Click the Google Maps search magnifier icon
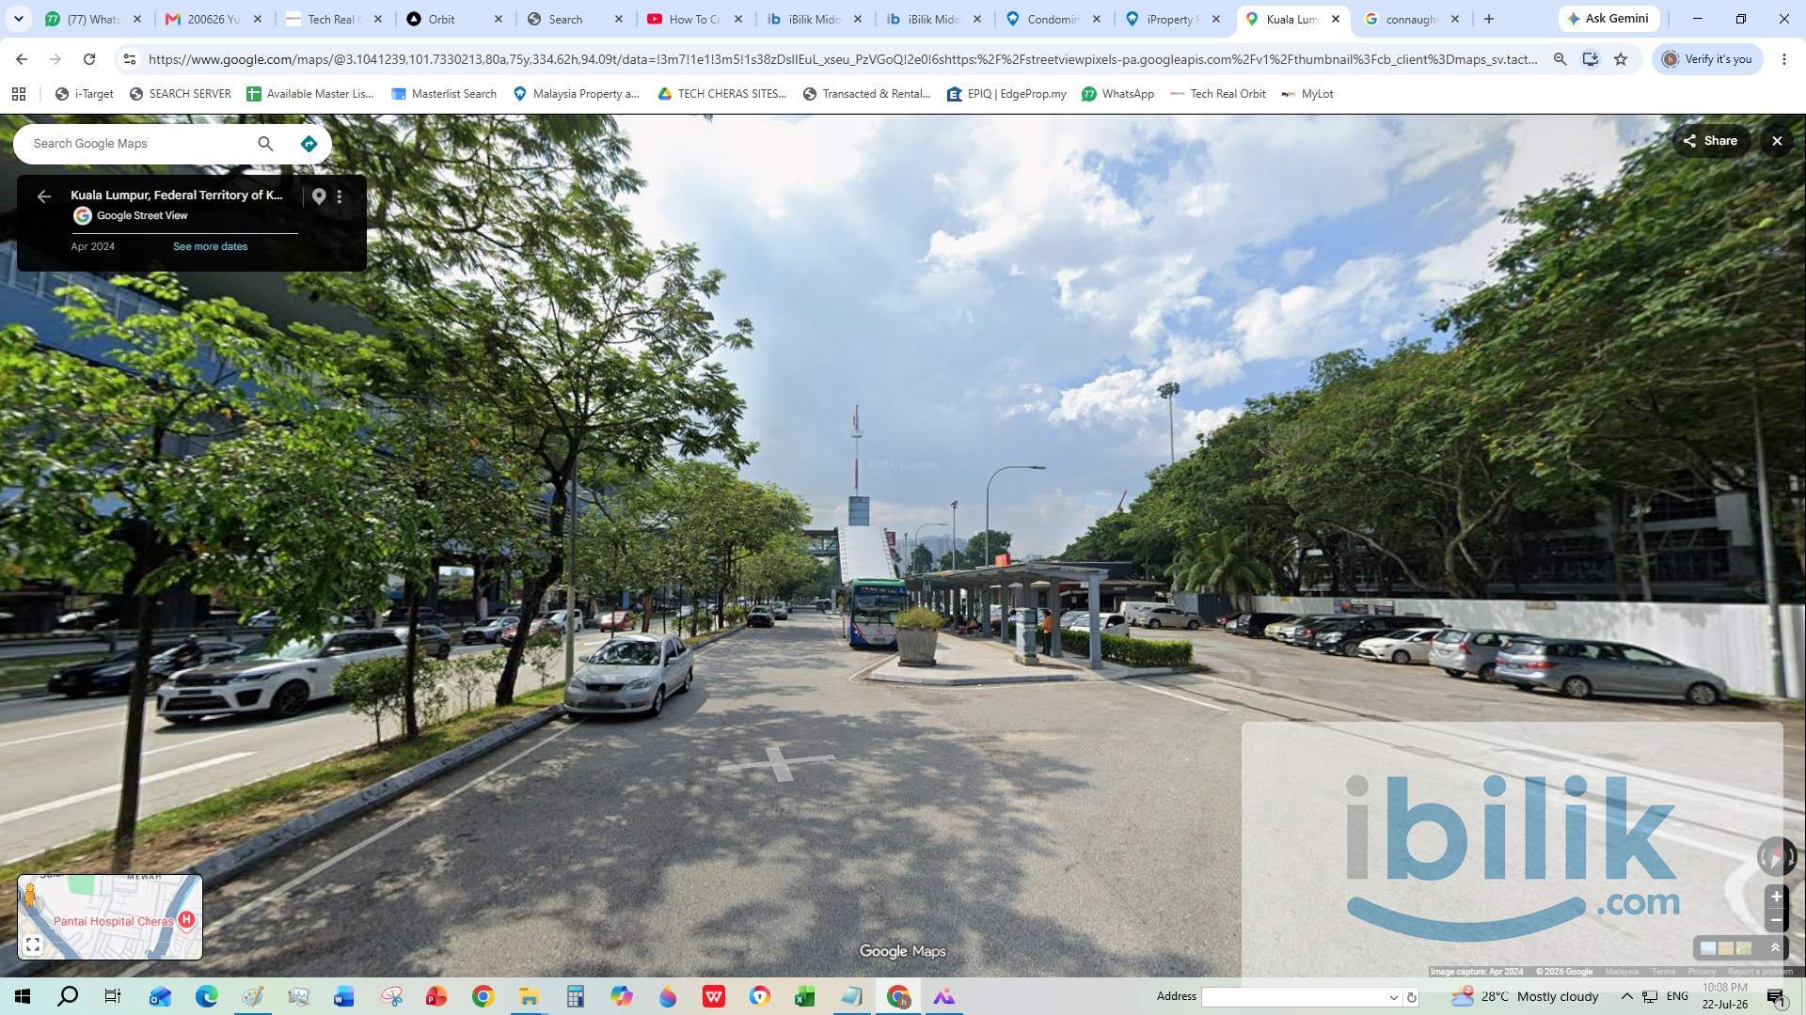The width and height of the screenshot is (1806, 1015). pos(265,144)
